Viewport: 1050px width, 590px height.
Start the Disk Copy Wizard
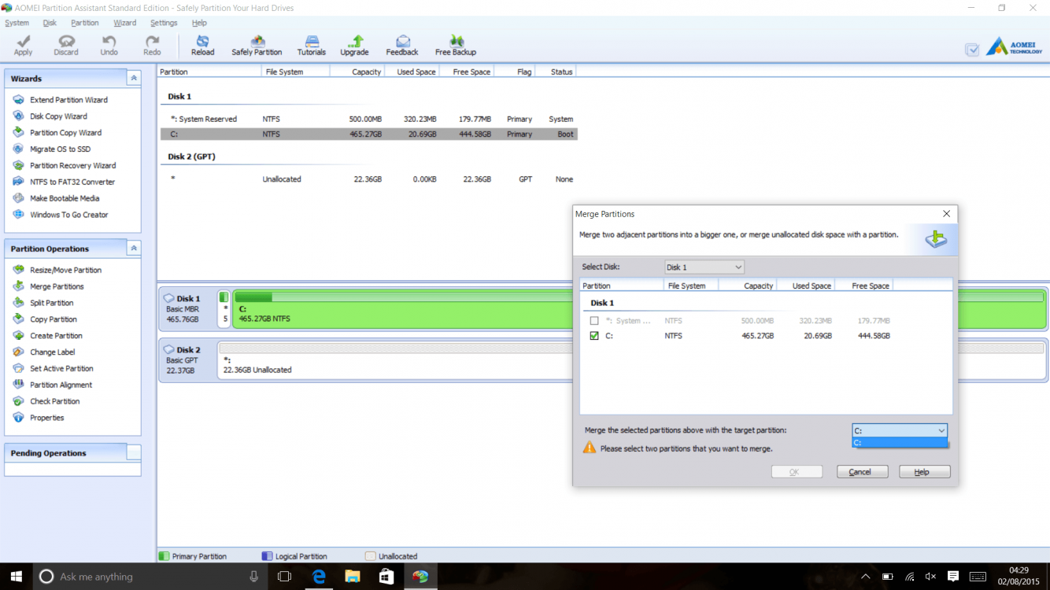pyautogui.click(x=50, y=116)
